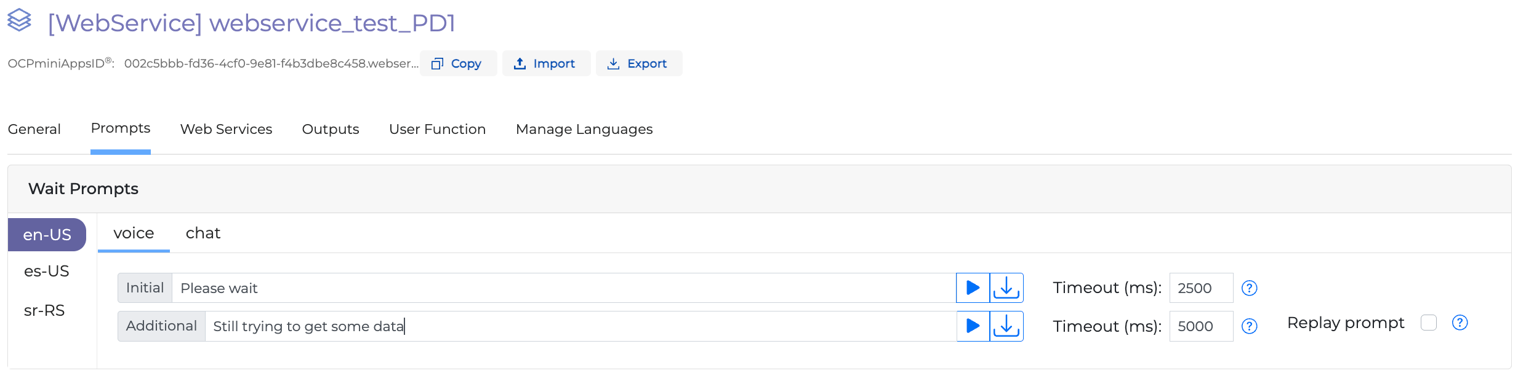
Task: Download the Additional prompt audio
Action: 1006,326
